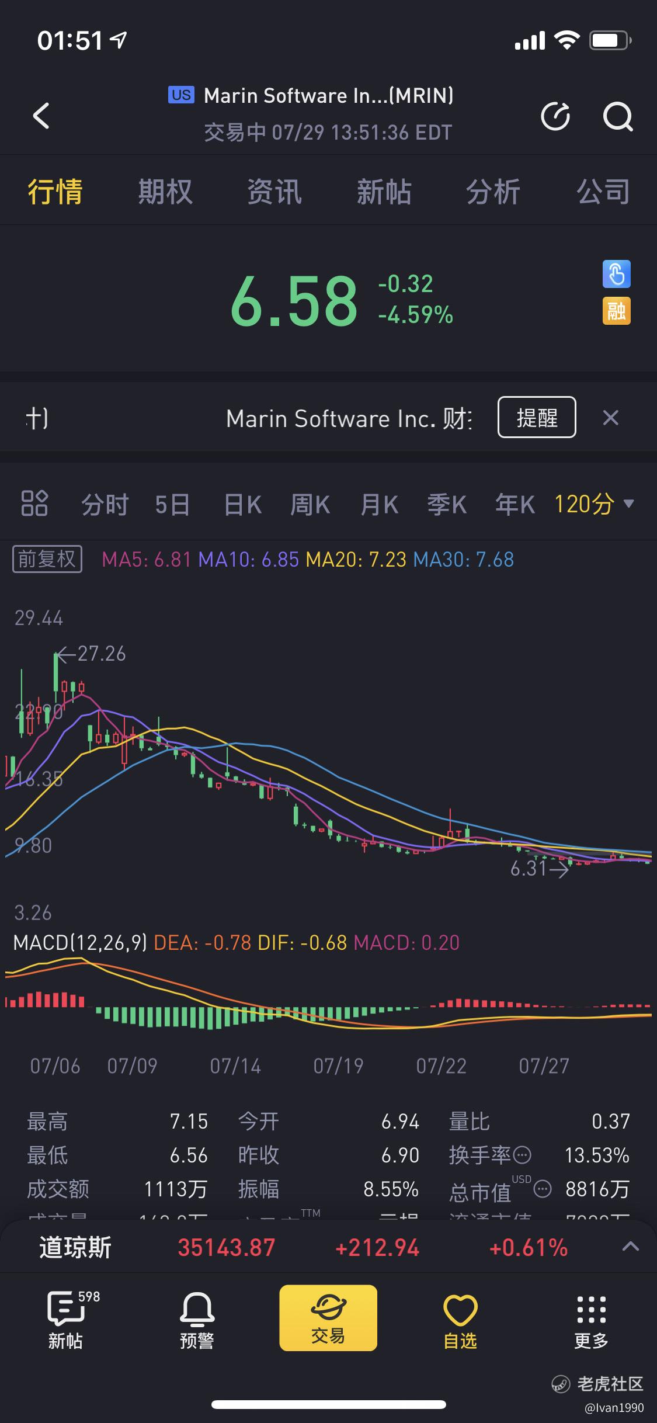The width and height of the screenshot is (657, 1423).
Task: Tap the 道琼斯 index name
Action: tap(75, 1247)
